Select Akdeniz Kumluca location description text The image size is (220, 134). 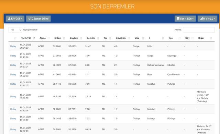tap(204, 130)
